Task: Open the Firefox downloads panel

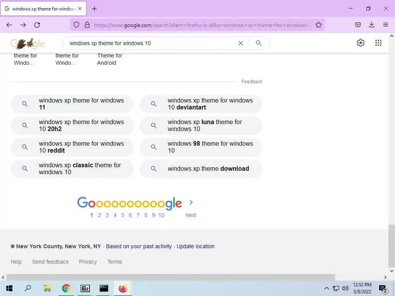Action: [x=371, y=25]
